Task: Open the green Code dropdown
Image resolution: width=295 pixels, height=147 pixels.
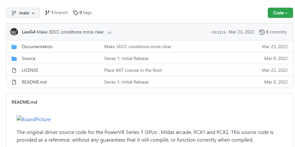Action: pos(280,13)
